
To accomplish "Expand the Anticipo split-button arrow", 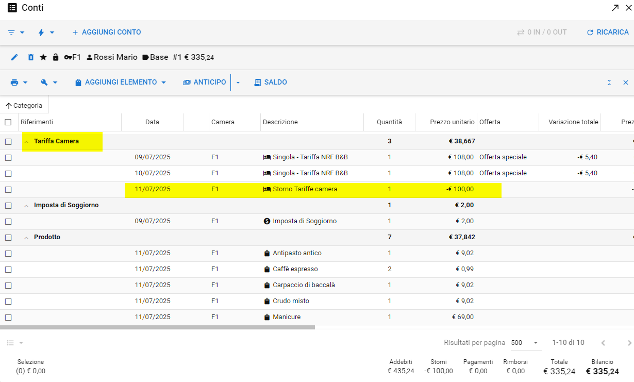I will (238, 82).
